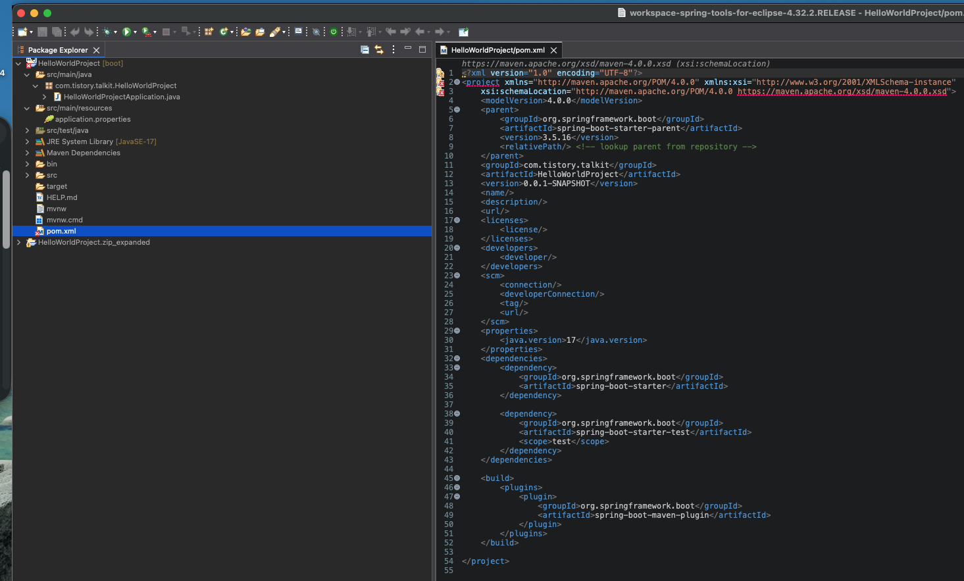Expand the bin folder
This screenshot has height=581, width=964.
[27, 164]
